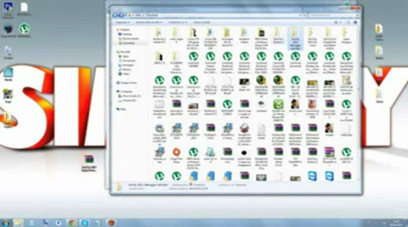Focus the Explorer search box
The image size is (408, 227).
(334, 15)
